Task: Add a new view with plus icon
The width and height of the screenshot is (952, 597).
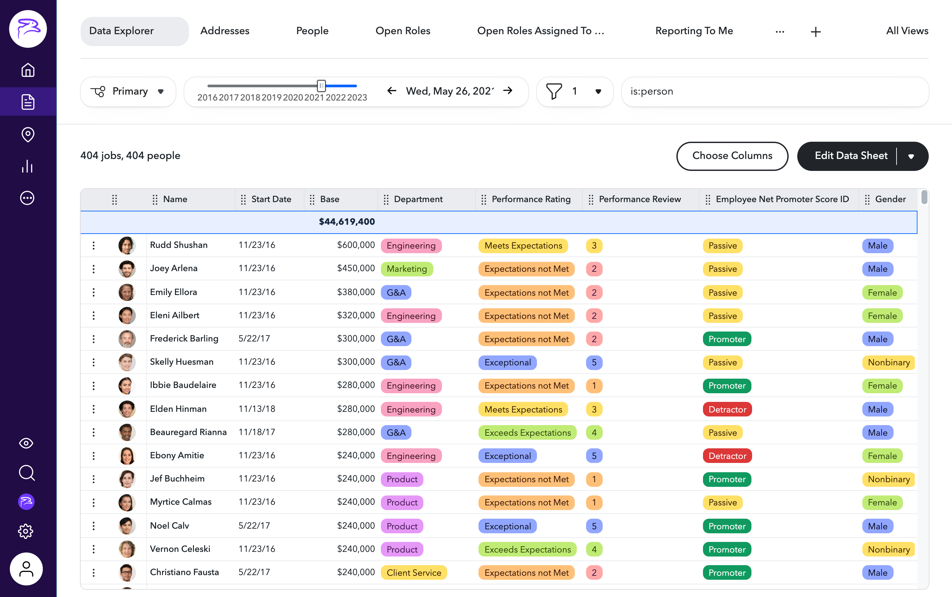Action: (x=815, y=32)
